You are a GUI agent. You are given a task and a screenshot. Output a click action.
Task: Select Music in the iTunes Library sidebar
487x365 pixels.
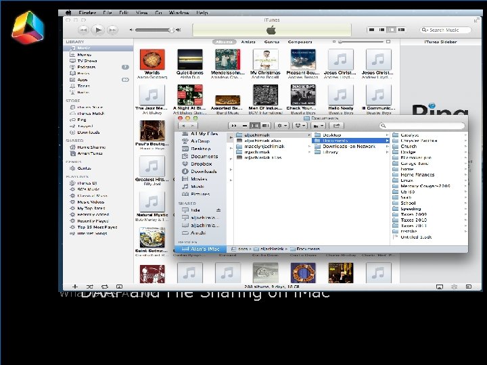pos(98,48)
